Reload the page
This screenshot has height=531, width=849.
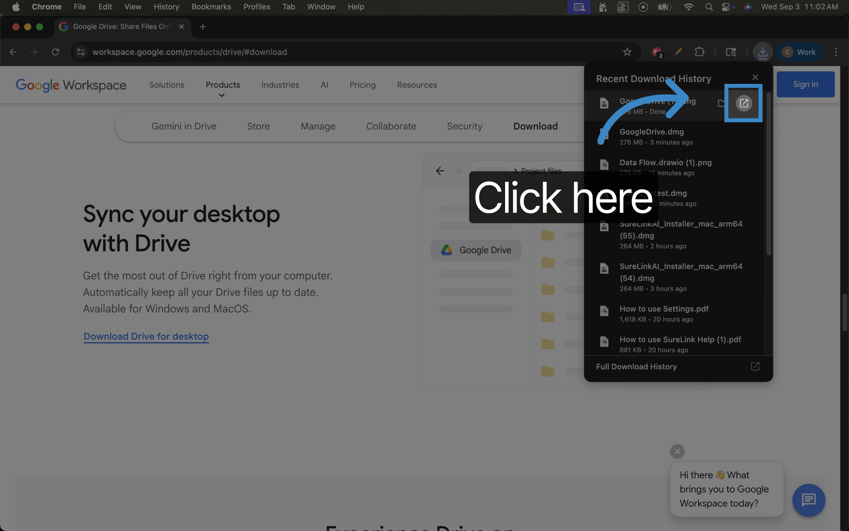coord(55,52)
